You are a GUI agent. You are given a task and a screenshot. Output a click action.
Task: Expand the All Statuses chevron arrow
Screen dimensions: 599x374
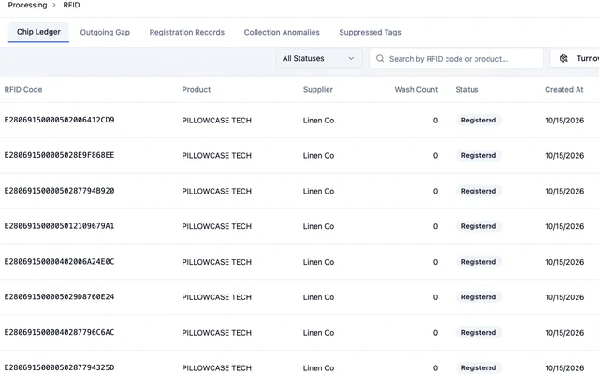tap(351, 58)
